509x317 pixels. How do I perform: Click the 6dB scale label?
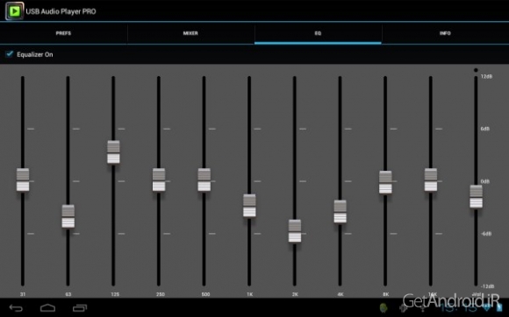485,129
